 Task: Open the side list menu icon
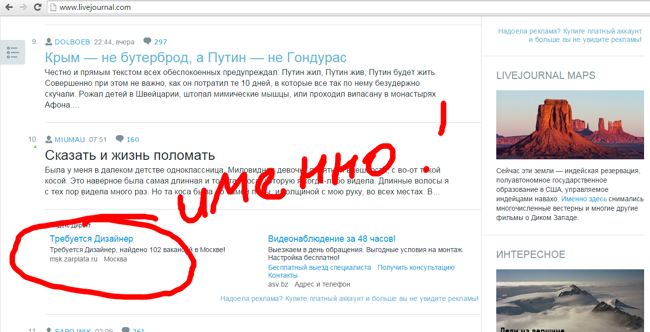click(x=13, y=52)
